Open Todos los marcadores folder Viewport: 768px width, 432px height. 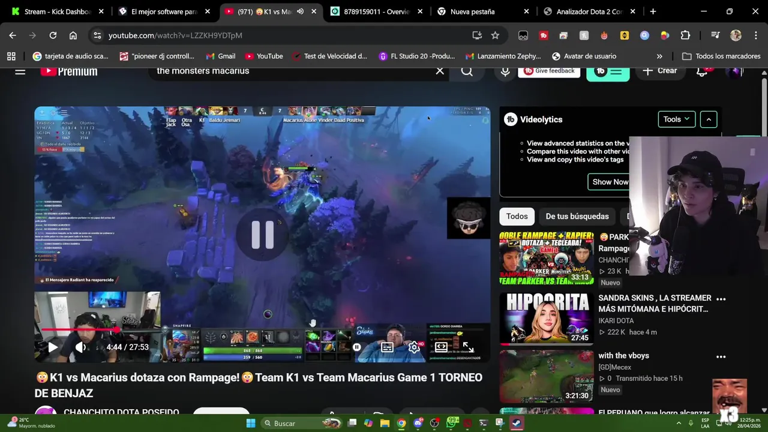[721, 56]
